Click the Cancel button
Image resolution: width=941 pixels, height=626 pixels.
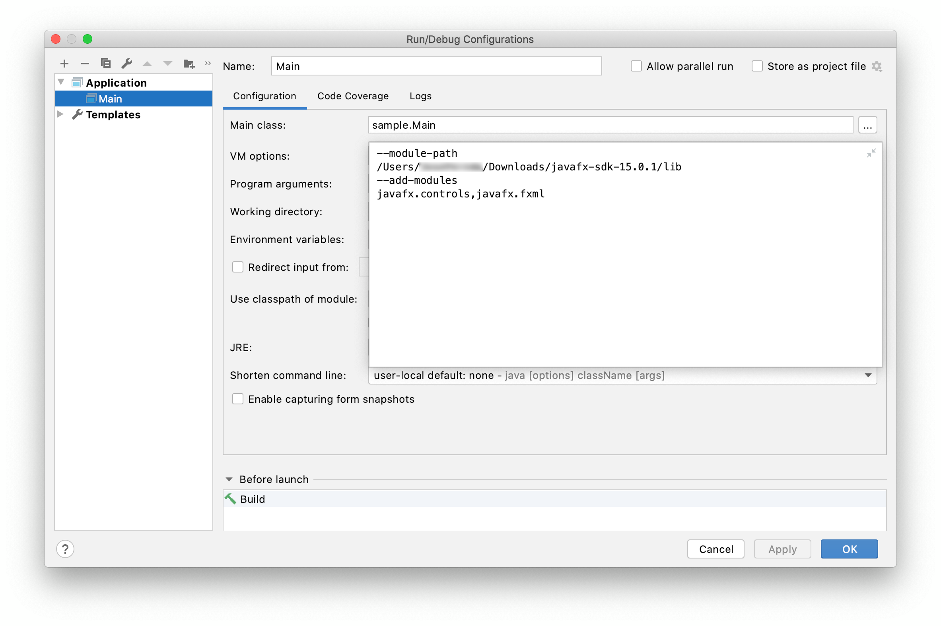(715, 549)
